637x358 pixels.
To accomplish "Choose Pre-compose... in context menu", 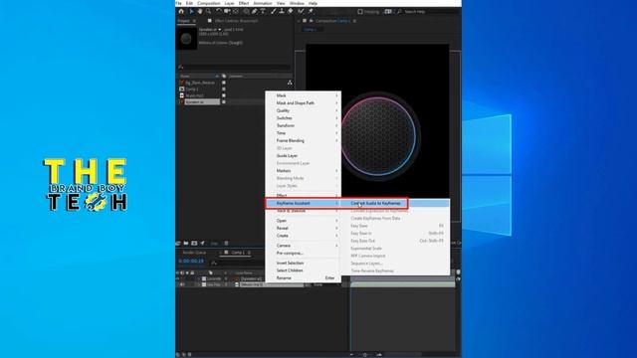I will tap(303, 253).
